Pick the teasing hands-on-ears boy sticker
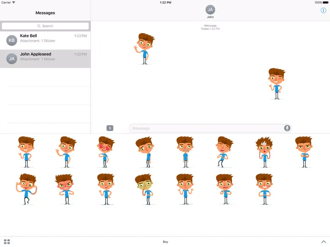The height and width of the screenshot is (247, 330). [26, 189]
